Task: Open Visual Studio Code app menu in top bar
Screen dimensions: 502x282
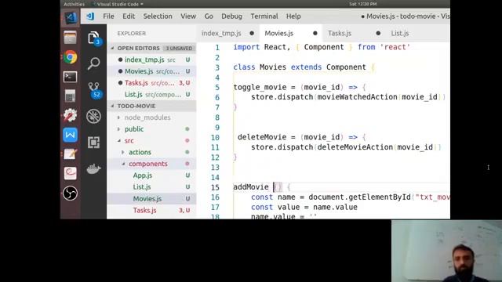Action: [x=118, y=4]
